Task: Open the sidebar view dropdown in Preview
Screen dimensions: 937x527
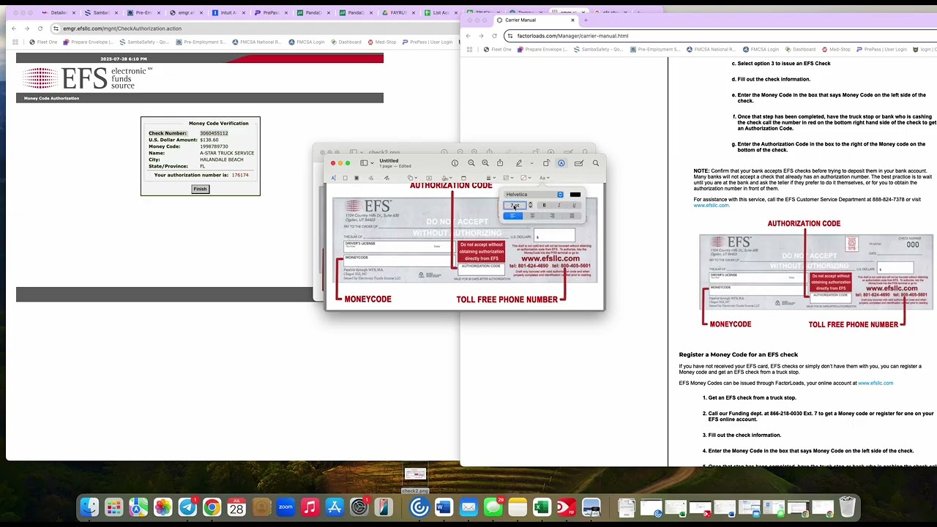Action: (x=367, y=163)
